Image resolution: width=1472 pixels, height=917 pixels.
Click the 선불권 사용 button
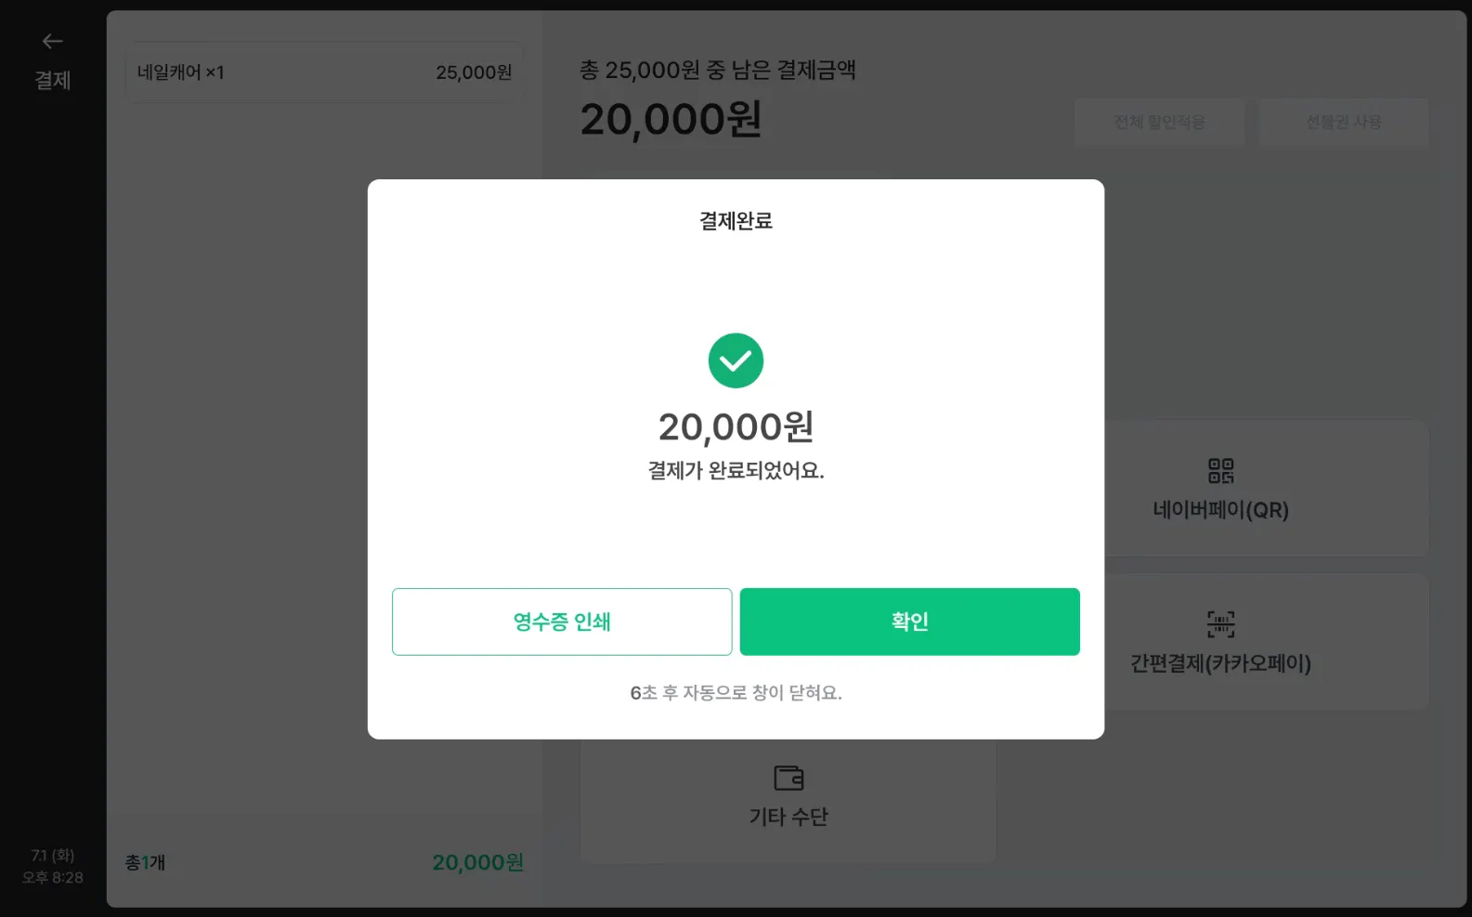pos(1343,122)
